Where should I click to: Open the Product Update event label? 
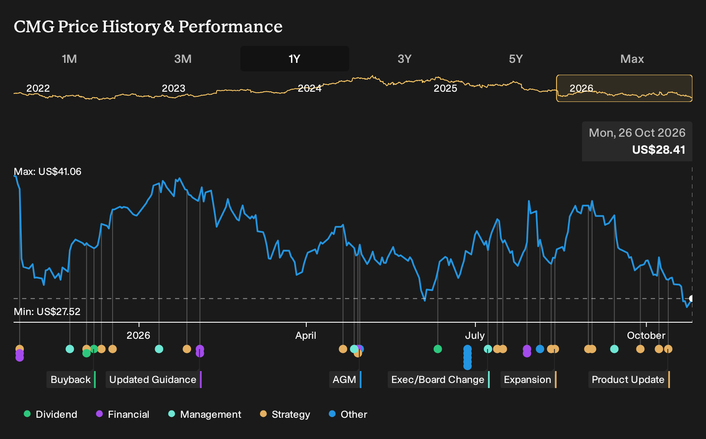pyautogui.click(x=629, y=380)
